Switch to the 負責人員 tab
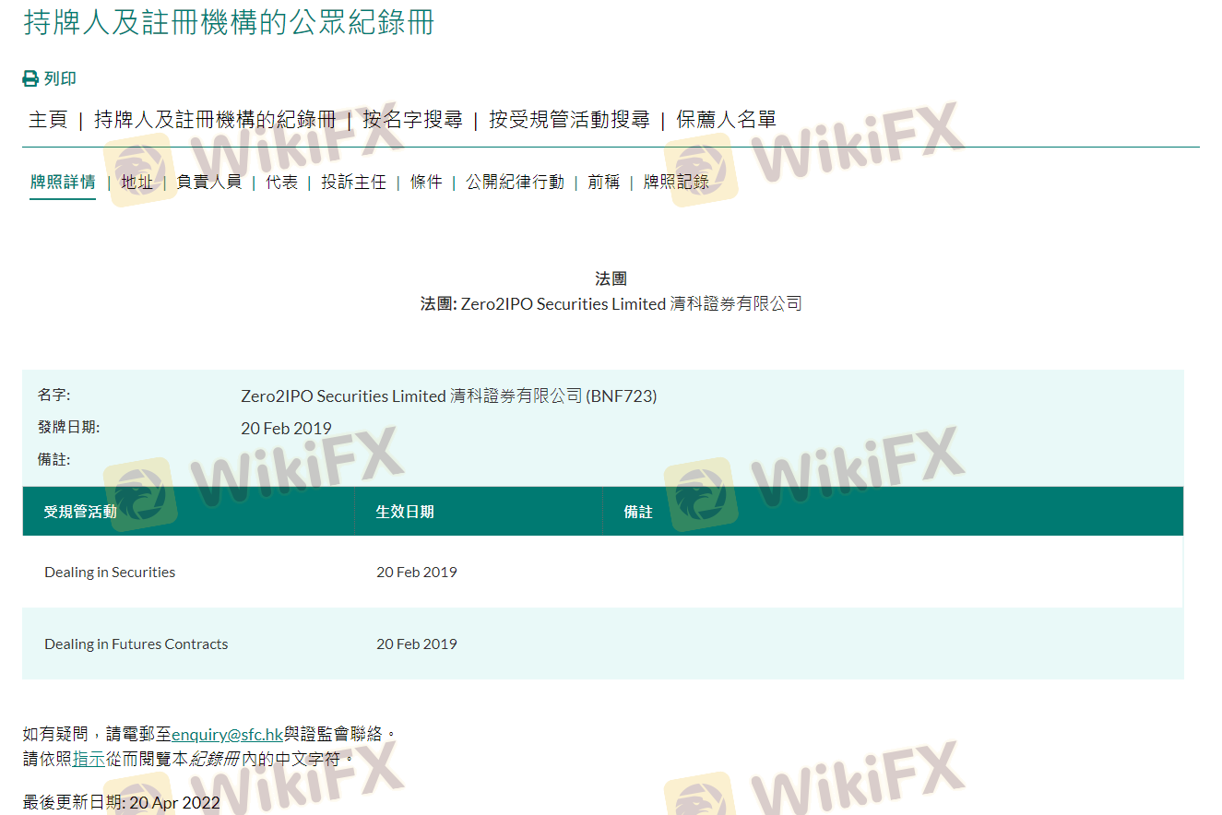This screenshot has height=815, width=1222. click(209, 183)
